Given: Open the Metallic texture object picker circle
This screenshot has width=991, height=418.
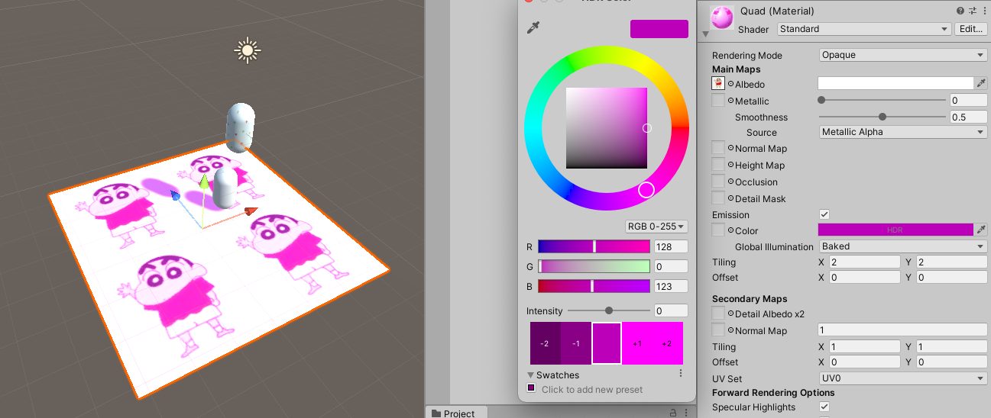Looking at the screenshot, I should 731,101.
